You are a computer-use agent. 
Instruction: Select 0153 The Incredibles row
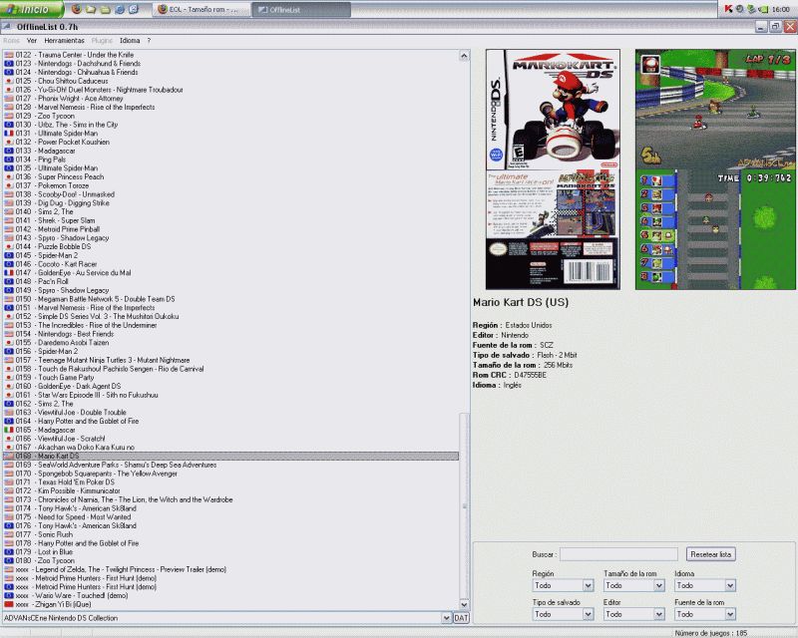click(x=230, y=325)
